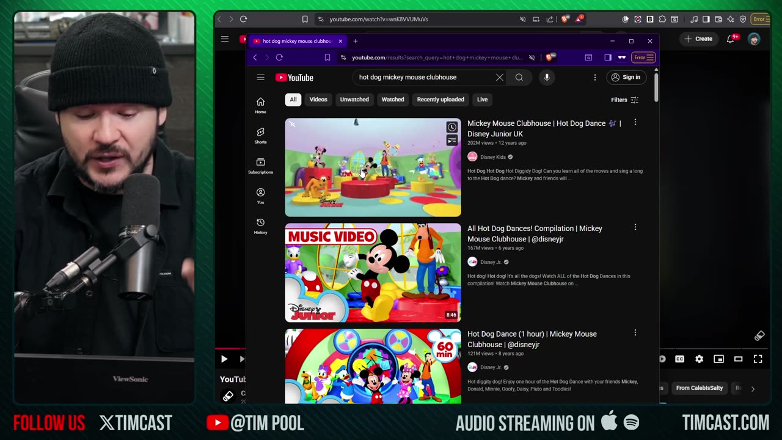Click the background window address bar URL
The height and width of the screenshot is (440, 782).
coord(379,19)
